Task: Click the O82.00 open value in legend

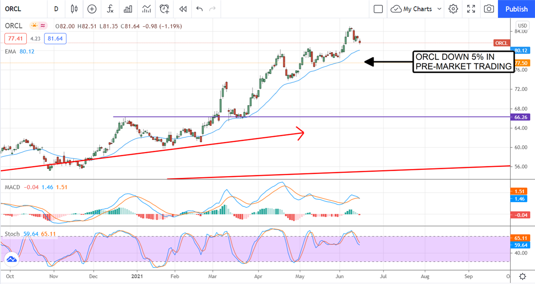Action: tap(65, 26)
